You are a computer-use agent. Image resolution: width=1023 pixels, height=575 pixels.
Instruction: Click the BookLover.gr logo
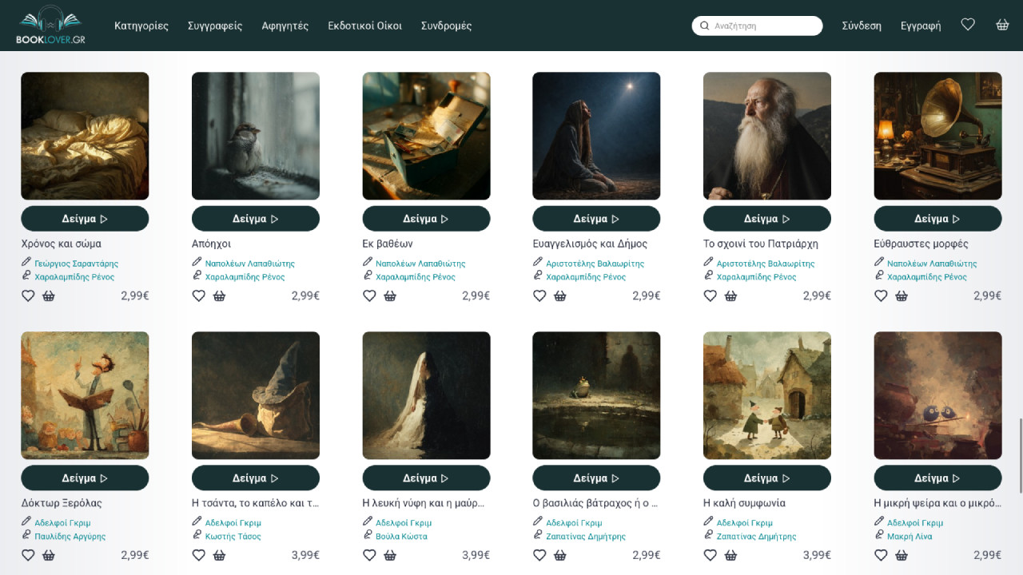point(51,26)
